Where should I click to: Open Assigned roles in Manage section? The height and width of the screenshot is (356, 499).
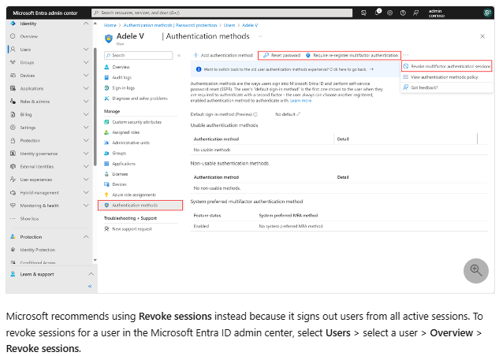coord(125,132)
